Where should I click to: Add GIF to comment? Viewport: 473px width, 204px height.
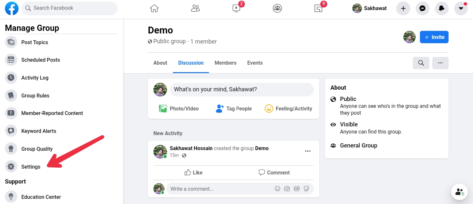point(297,189)
